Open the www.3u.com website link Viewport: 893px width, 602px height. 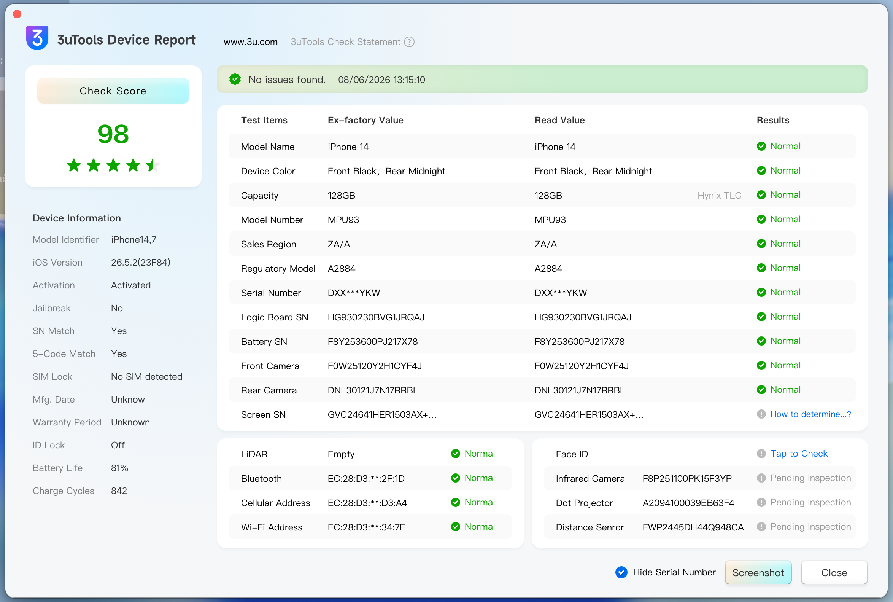[251, 42]
